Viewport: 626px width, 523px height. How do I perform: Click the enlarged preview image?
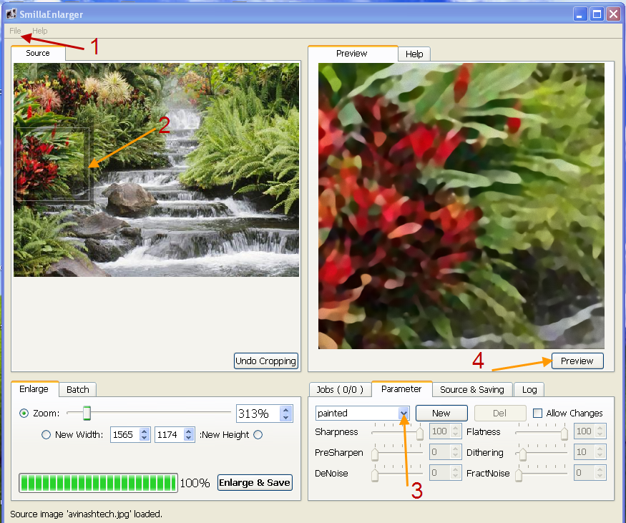[x=461, y=206]
